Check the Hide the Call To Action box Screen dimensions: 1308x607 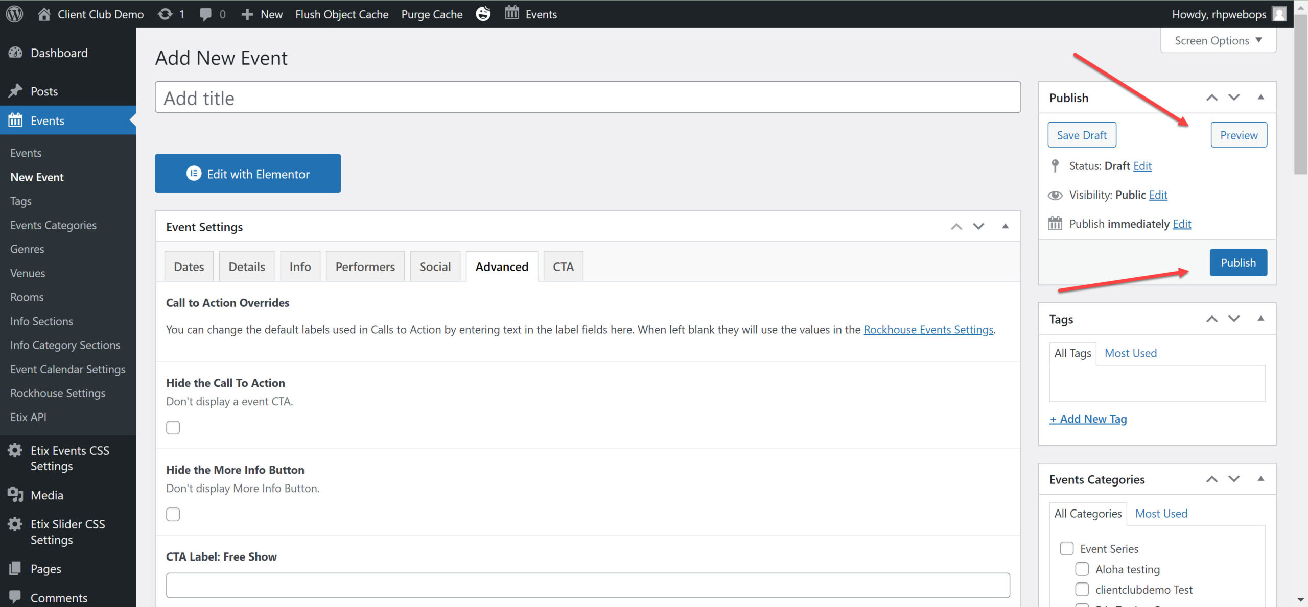coord(173,427)
